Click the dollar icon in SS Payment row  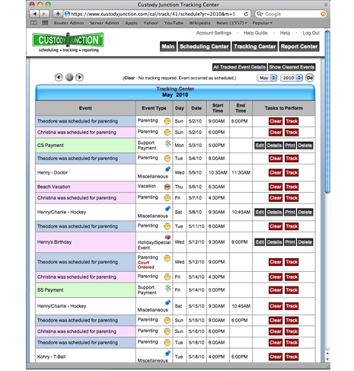[x=168, y=288]
